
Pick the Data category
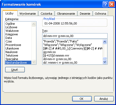(18, 38)
